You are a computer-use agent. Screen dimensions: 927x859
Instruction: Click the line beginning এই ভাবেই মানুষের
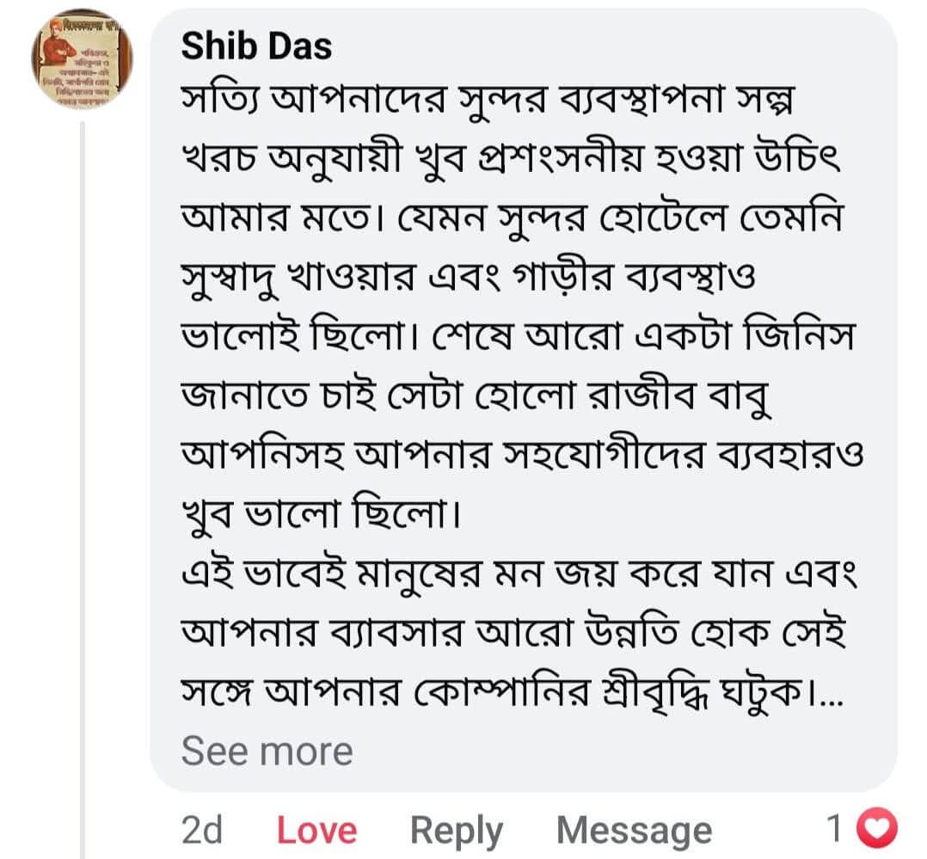(519, 574)
